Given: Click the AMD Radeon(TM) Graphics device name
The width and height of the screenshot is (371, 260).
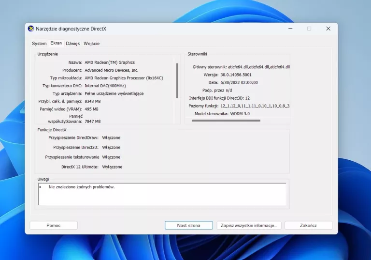Looking at the screenshot, I should [x=110, y=62].
